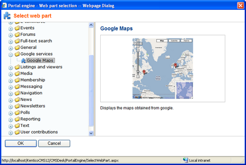This screenshot has width=246, height=165.
Task: Expand the Media tree node
Action: pyautogui.click(x=11, y=74)
